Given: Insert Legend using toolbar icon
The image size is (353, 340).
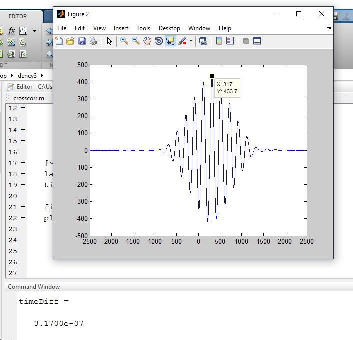Looking at the screenshot, I should [x=230, y=41].
